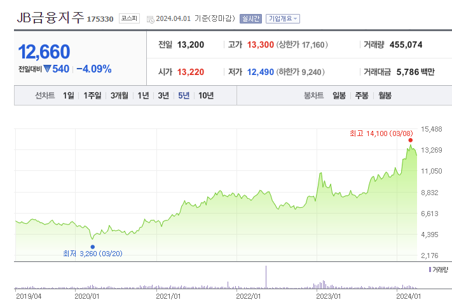452x307 pixels.
Task: Click the 상한가 17,160 text
Action: pos(302,44)
